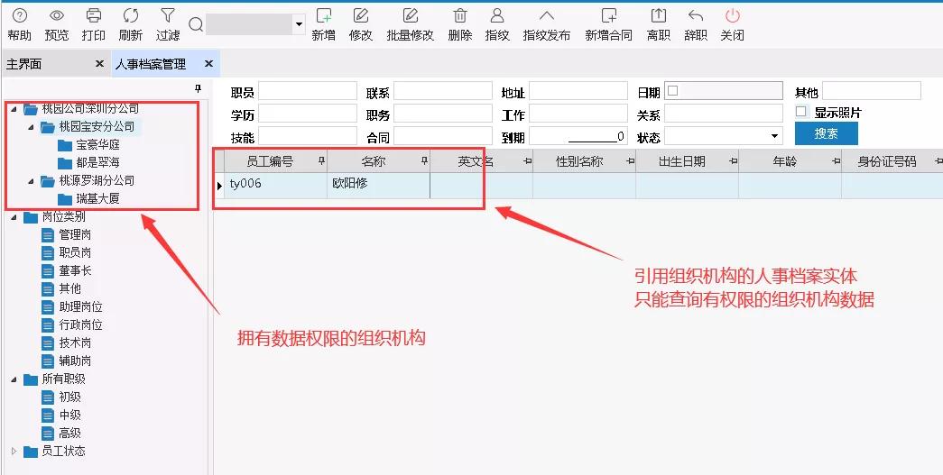Open the 帮助 help icon

(20, 15)
